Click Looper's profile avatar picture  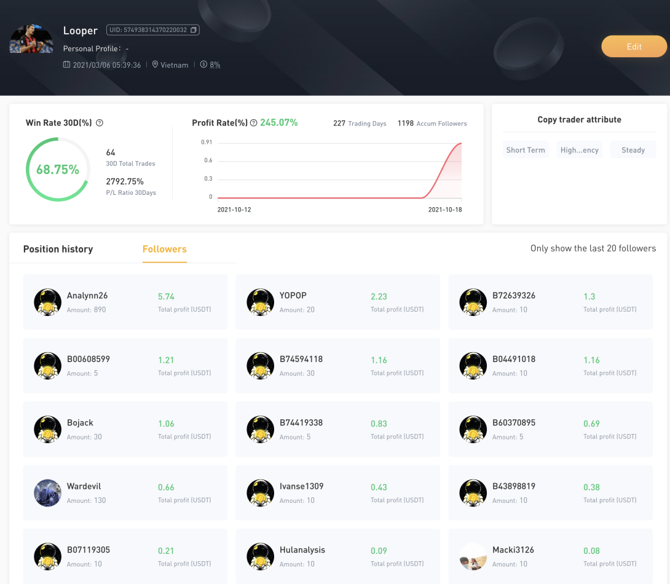tap(31, 39)
